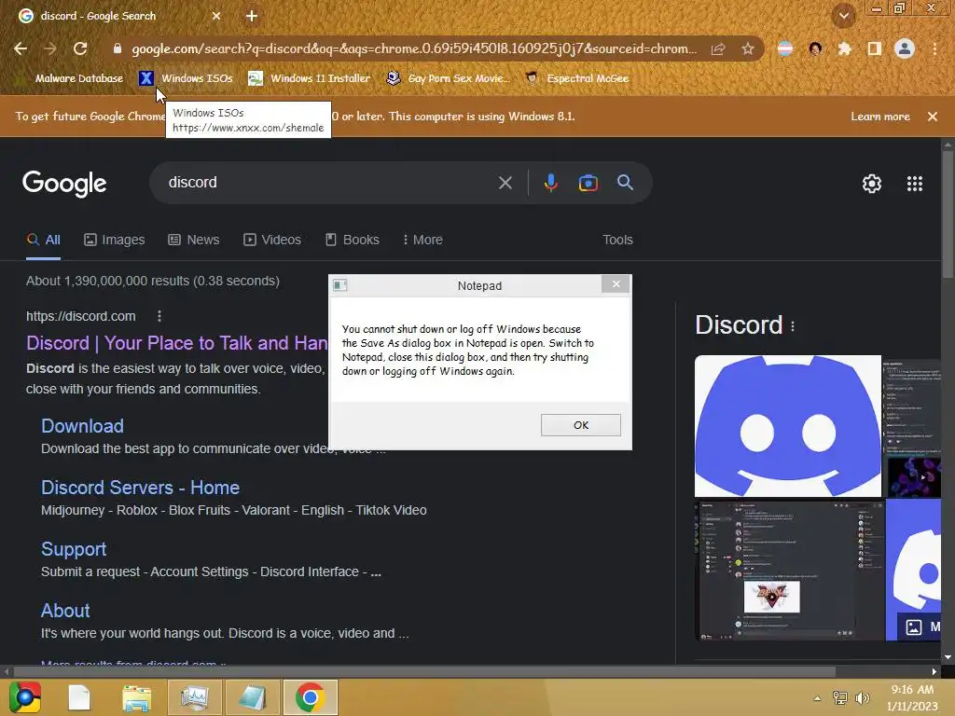The image size is (955, 716).
Task: Open the blank document taskbar icon
Action: click(x=79, y=697)
